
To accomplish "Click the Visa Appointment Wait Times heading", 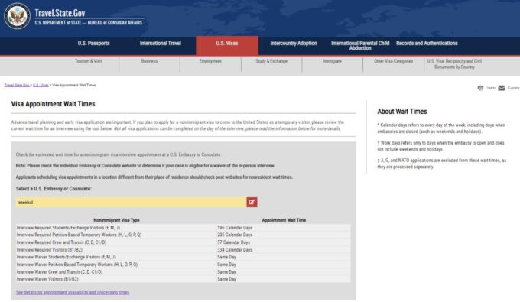I will pos(53,104).
